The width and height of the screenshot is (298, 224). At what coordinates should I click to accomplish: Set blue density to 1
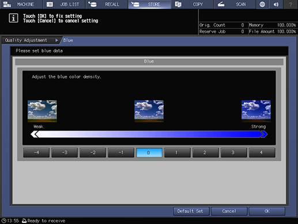click(178, 152)
